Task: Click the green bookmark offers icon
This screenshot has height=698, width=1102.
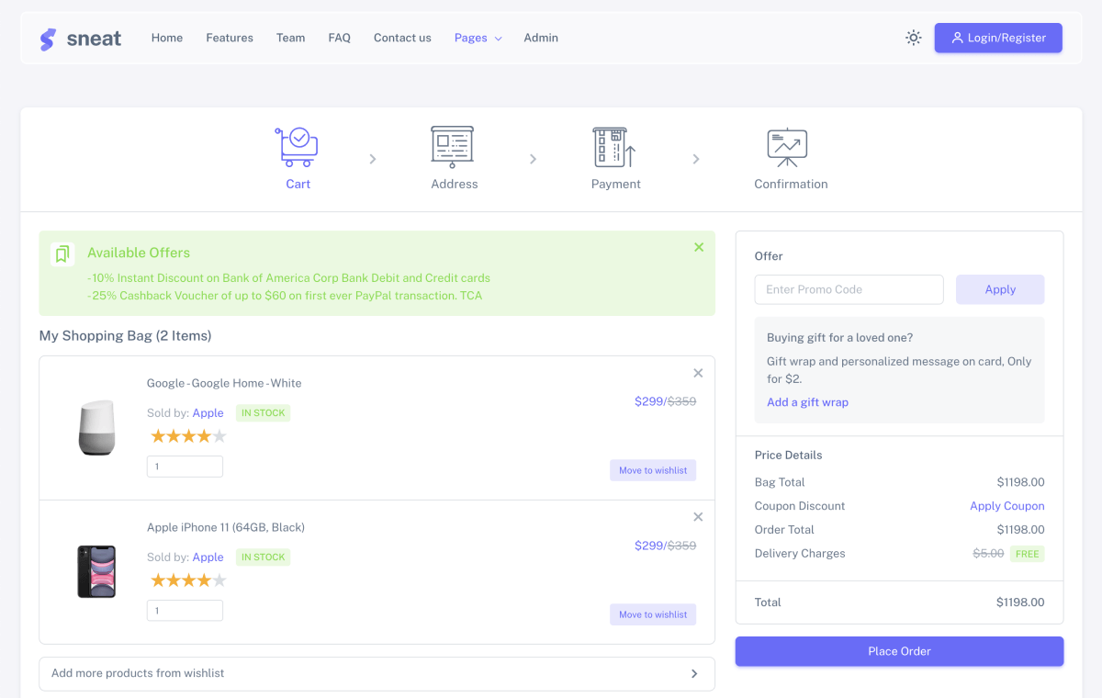Action: tap(62, 254)
